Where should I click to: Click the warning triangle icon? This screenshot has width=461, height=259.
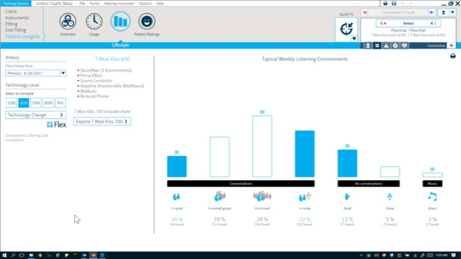[x=386, y=45]
